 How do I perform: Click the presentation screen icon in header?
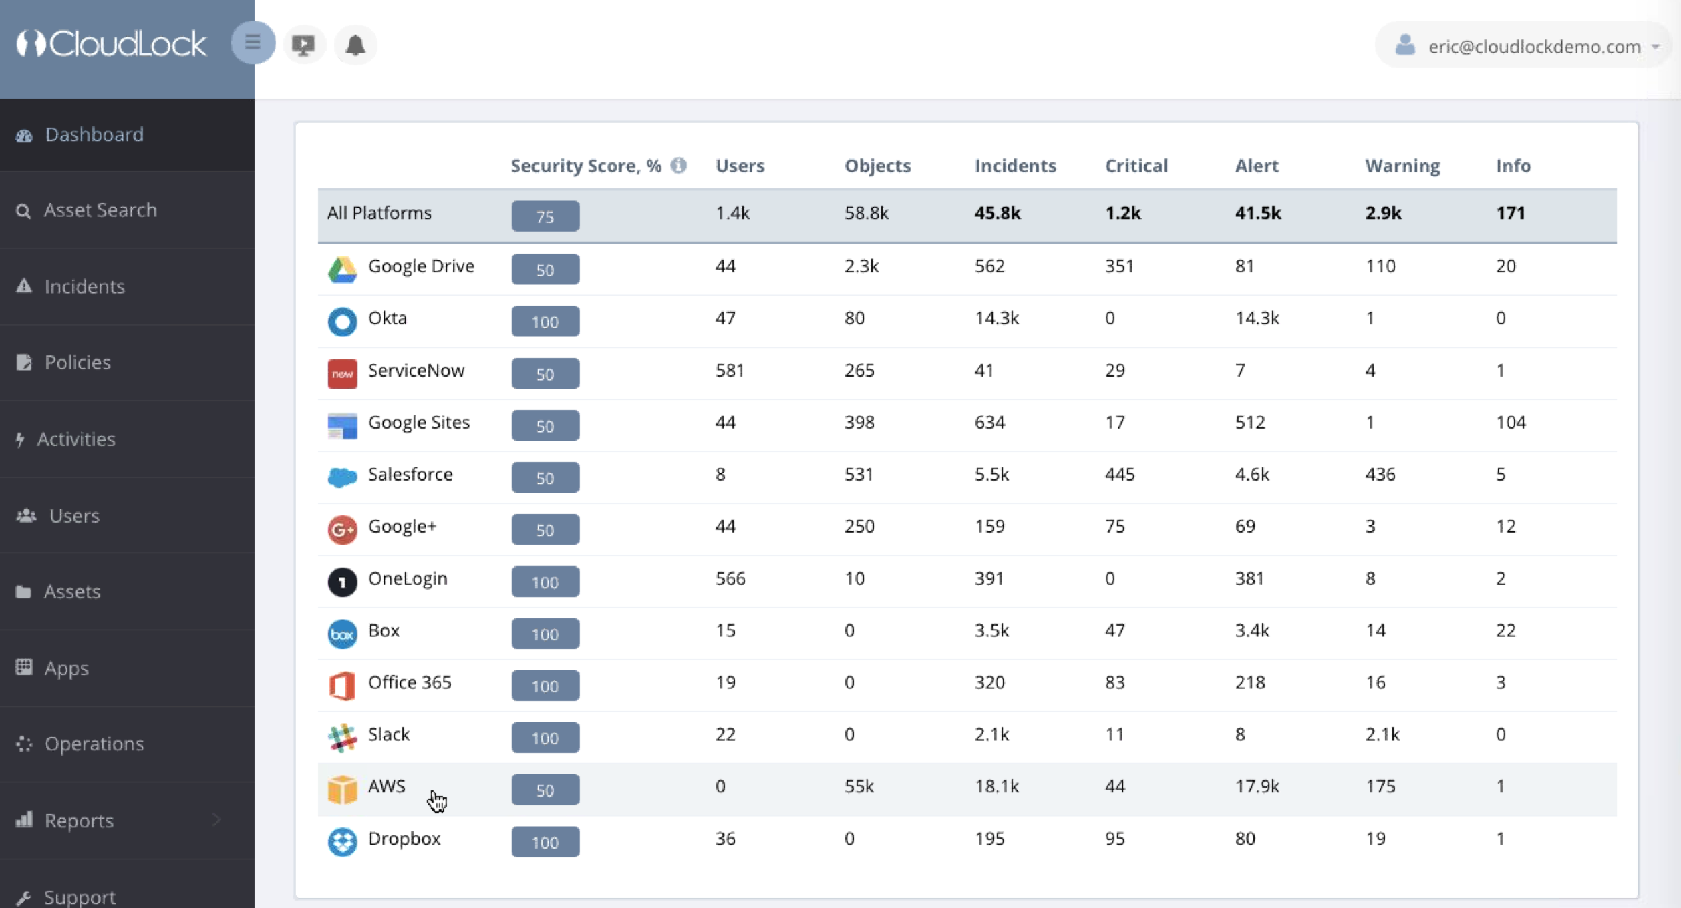tap(304, 45)
